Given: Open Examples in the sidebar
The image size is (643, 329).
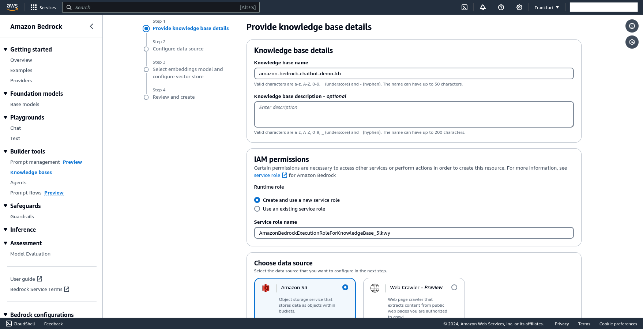Looking at the screenshot, I should [21, 70].
